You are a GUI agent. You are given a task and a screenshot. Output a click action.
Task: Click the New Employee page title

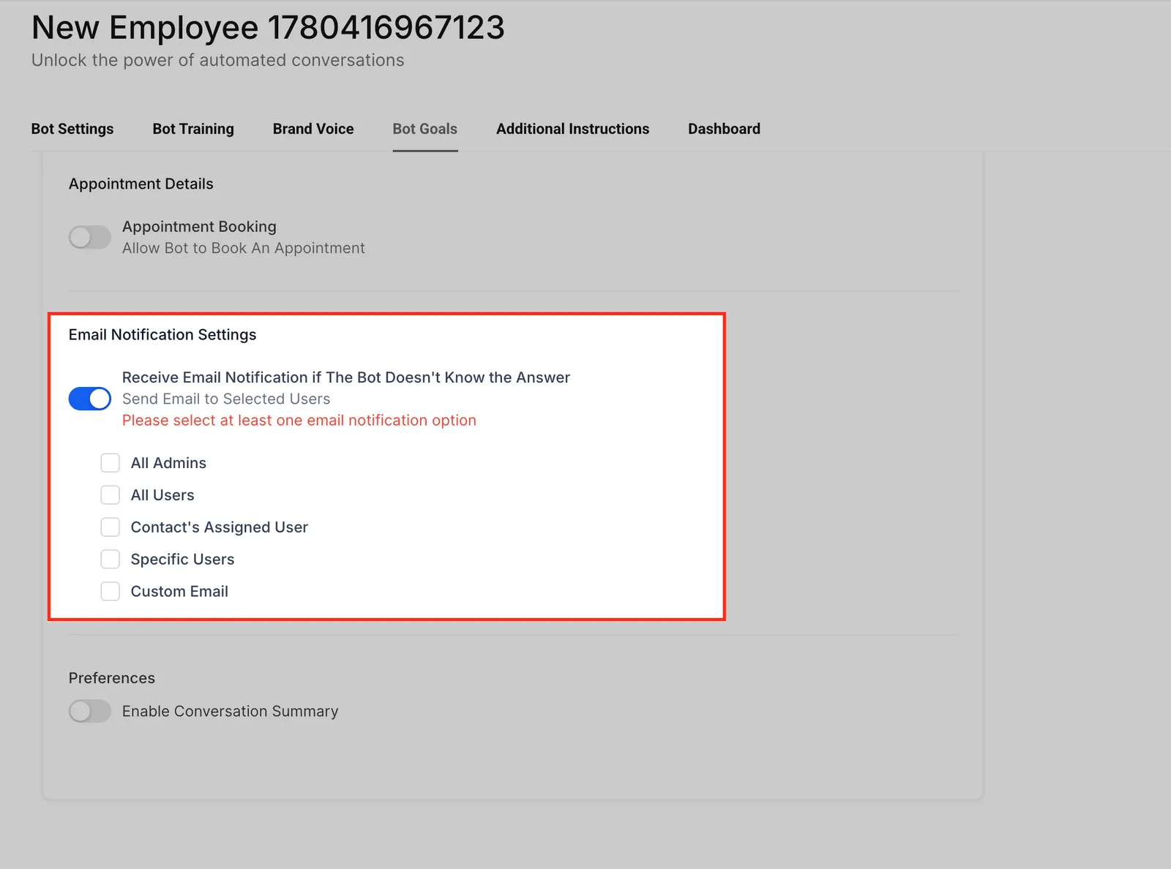coord(268,28)
